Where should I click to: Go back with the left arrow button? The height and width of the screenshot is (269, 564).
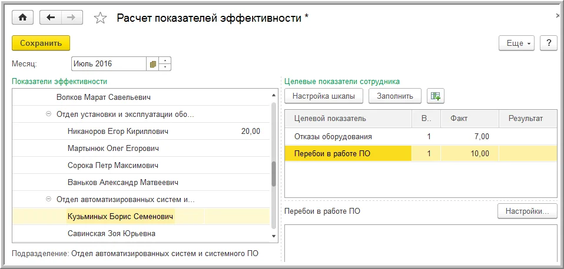51,18
